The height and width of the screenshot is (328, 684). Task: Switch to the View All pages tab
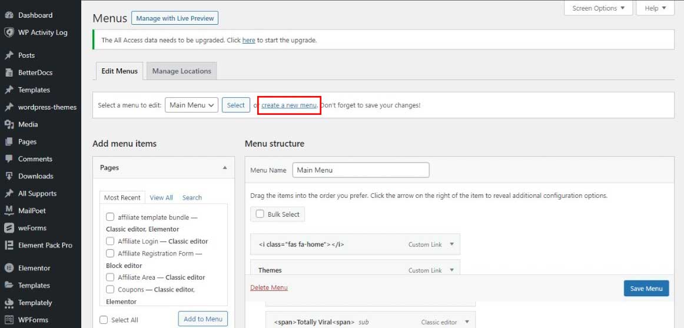tap(161, 198)
